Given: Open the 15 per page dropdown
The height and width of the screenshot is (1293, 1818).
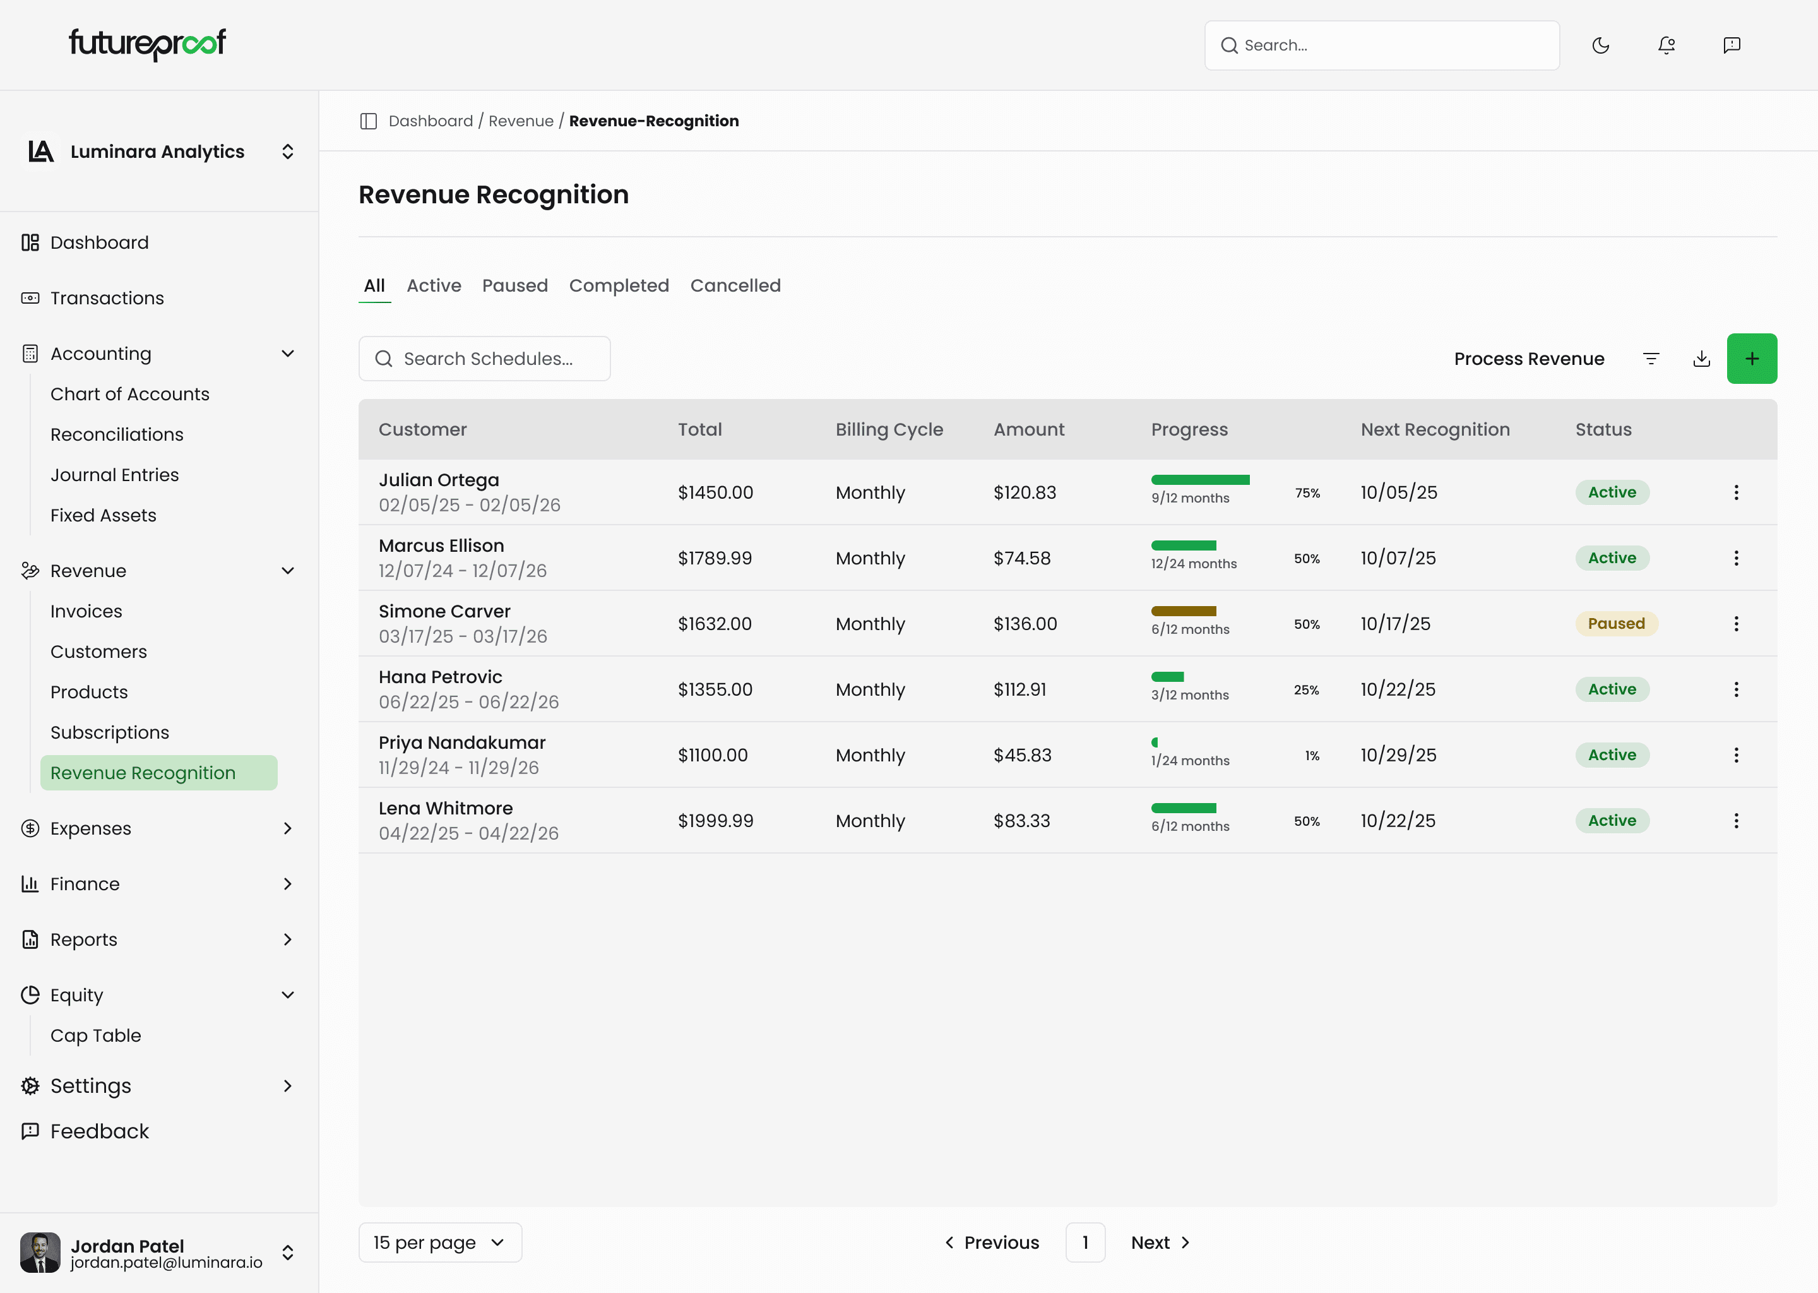Looking at the screenshot, I should [439, 1242].
